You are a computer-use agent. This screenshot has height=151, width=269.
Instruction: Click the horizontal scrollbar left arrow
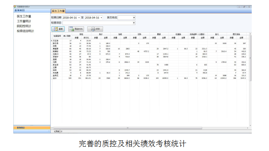pos(52,128)
